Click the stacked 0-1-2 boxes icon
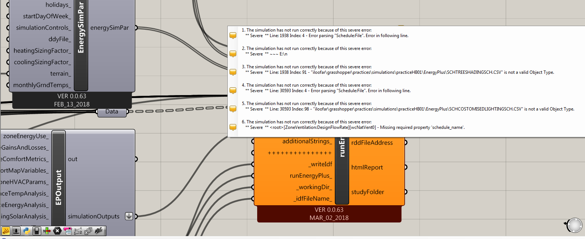585x239 pixels. pyautogui.click(x=88, y=231)
